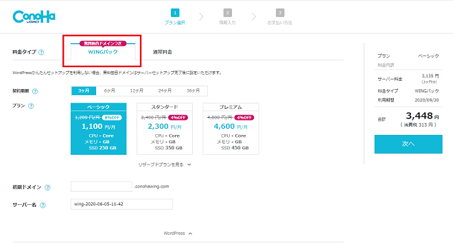The image size is (453, 250).
Task: Switch to WINGパック pricing tab
Action: point(103,51)
